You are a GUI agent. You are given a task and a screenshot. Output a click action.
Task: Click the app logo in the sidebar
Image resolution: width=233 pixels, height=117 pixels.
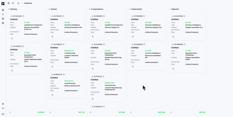click(3, 4)
